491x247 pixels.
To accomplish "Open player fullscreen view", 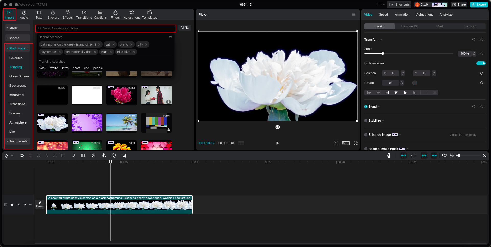I will coord(356,143).
